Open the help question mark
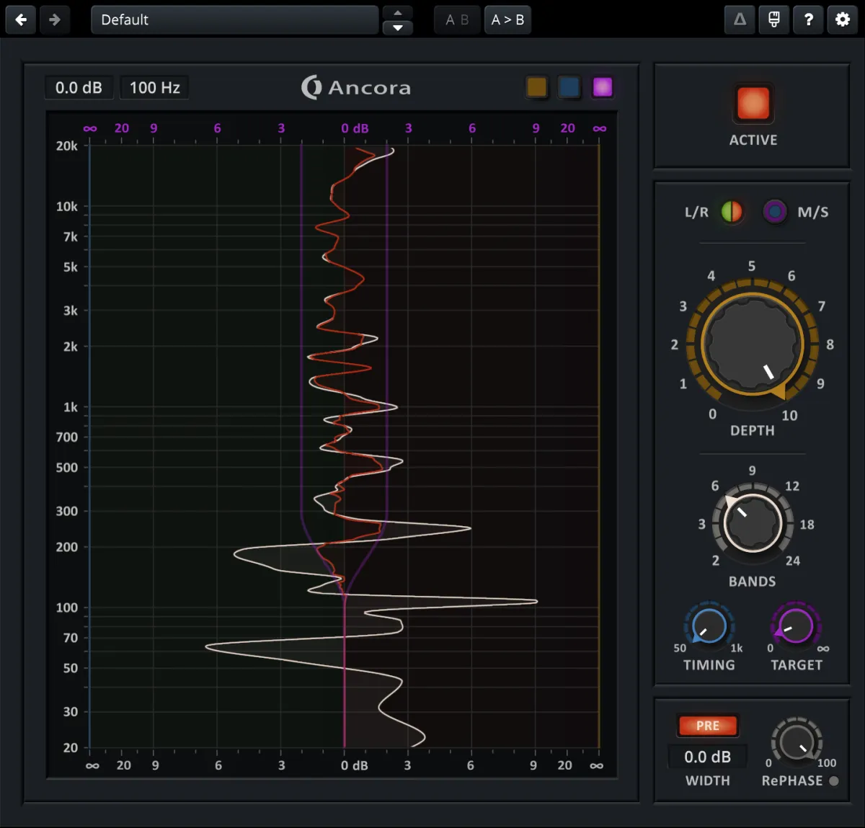Screen dimensions: 865x828 [x=808, y=19]
